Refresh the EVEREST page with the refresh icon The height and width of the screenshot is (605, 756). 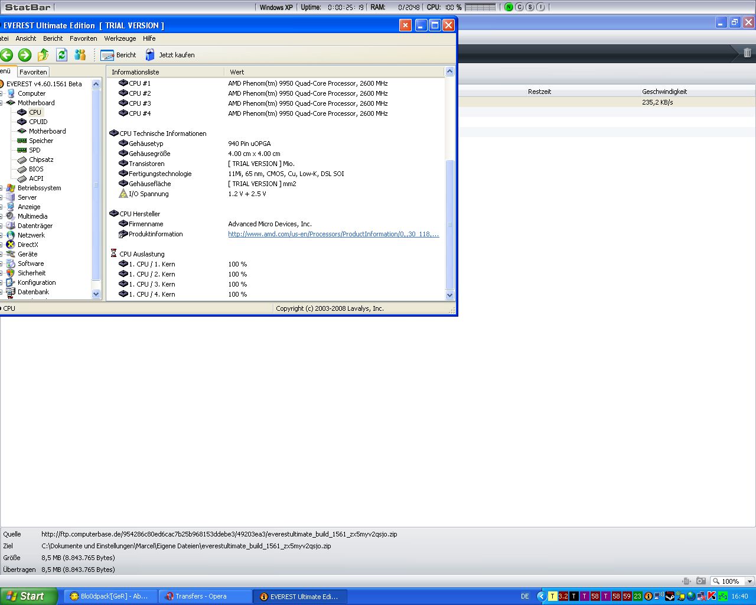coord(62,55)
